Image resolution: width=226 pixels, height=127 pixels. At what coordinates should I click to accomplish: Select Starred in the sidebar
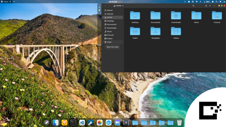coord(110,14)
